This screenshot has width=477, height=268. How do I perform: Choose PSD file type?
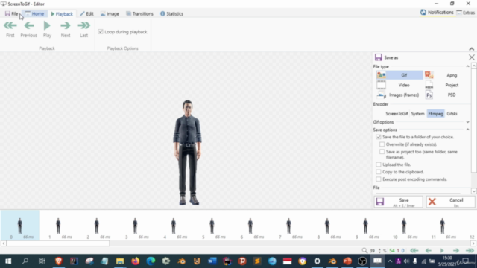[x=447, y=95]
